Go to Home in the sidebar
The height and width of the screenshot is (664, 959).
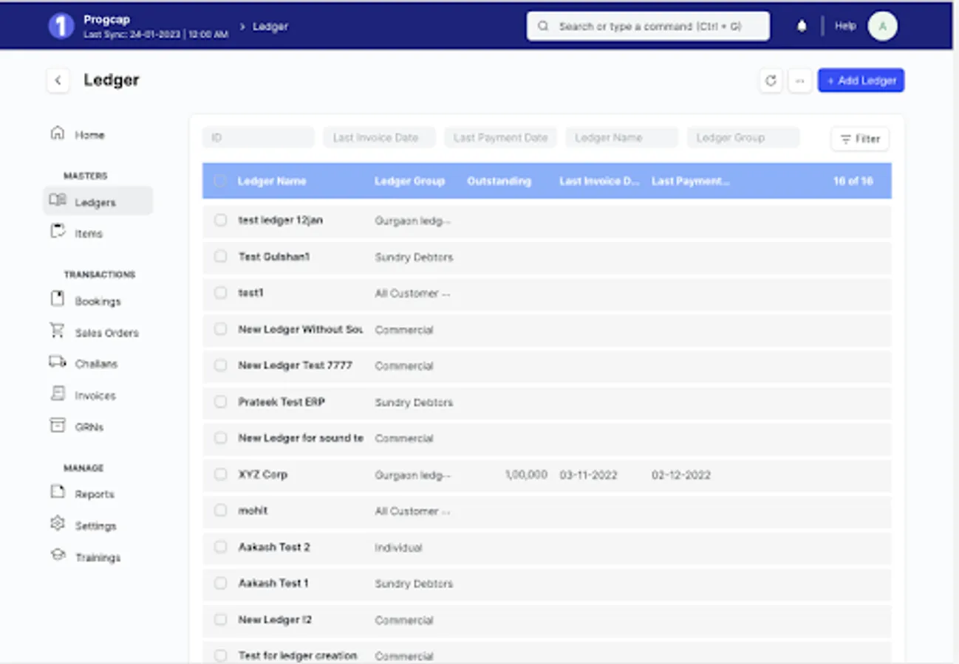tap(89, 135)
